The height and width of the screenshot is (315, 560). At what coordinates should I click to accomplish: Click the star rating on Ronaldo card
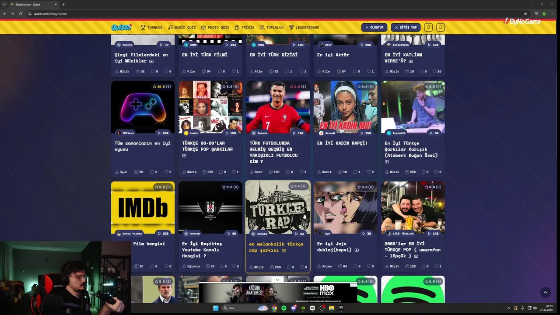click(x=298, y=87)
